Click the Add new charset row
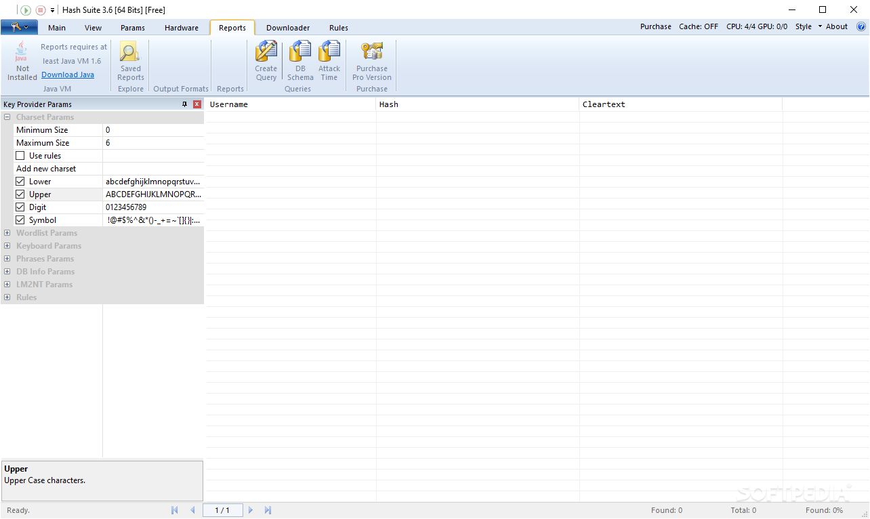 [108, 169]
